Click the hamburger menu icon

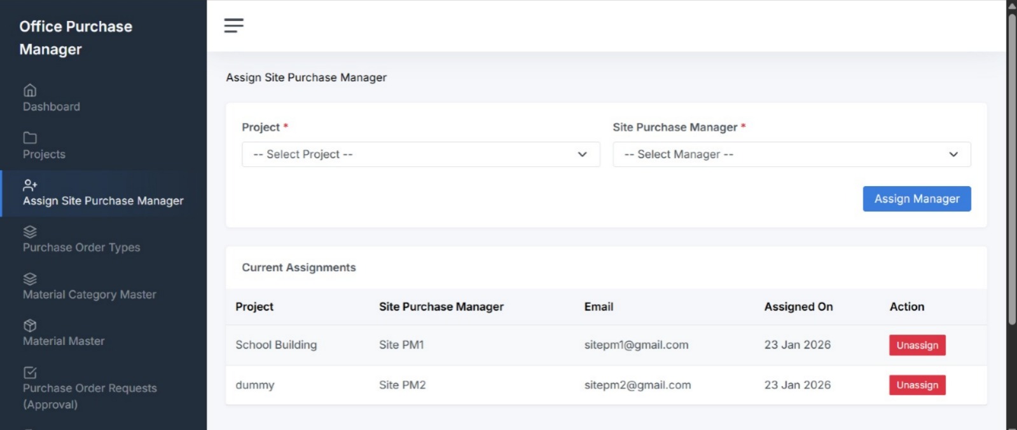pos(233,25)
